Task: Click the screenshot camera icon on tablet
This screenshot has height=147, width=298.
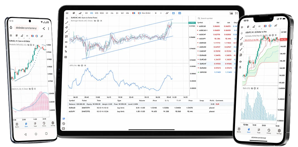Action: 231,13
